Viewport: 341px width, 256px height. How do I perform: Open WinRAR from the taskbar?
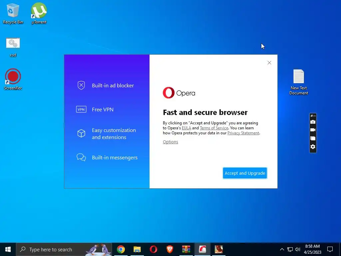point(186,249)
